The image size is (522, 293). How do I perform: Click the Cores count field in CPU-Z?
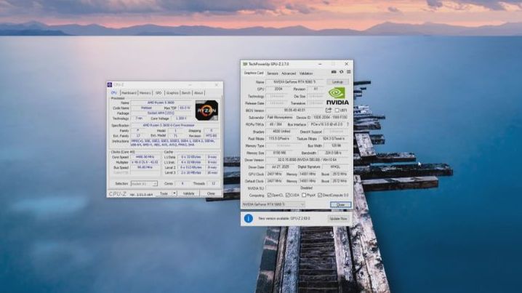click(182, 183)
